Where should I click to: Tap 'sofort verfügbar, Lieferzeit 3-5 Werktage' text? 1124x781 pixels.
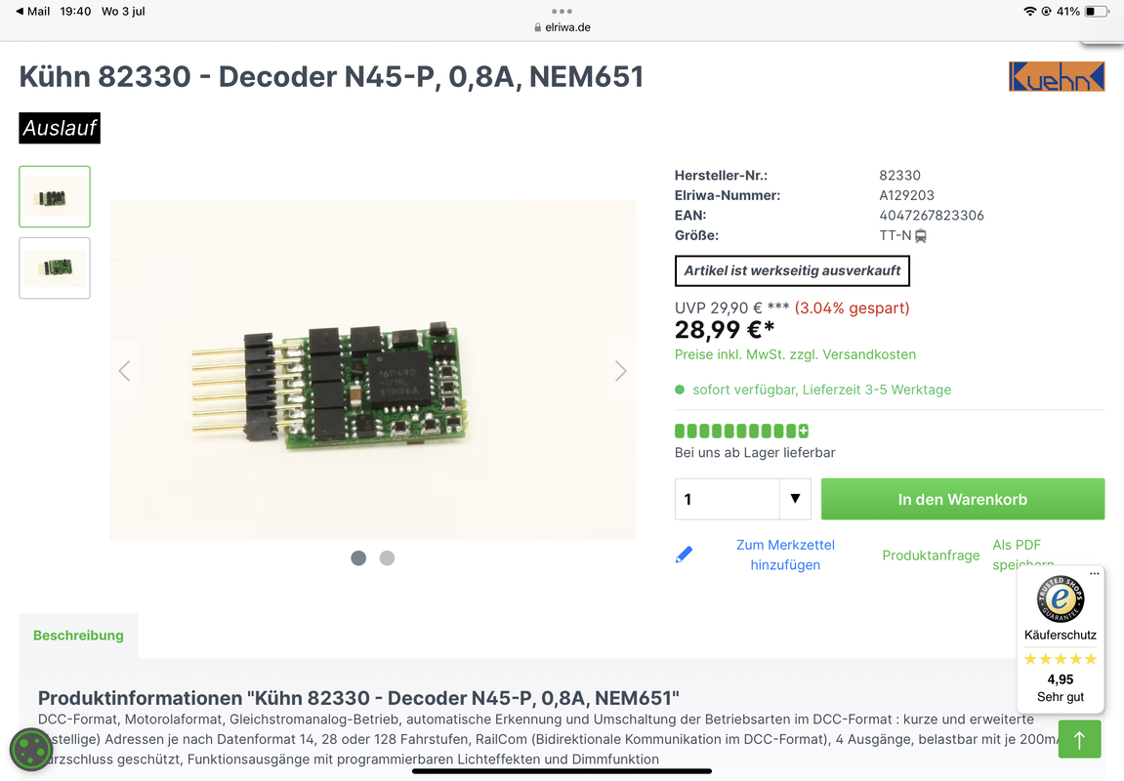[x=821, y=390]
